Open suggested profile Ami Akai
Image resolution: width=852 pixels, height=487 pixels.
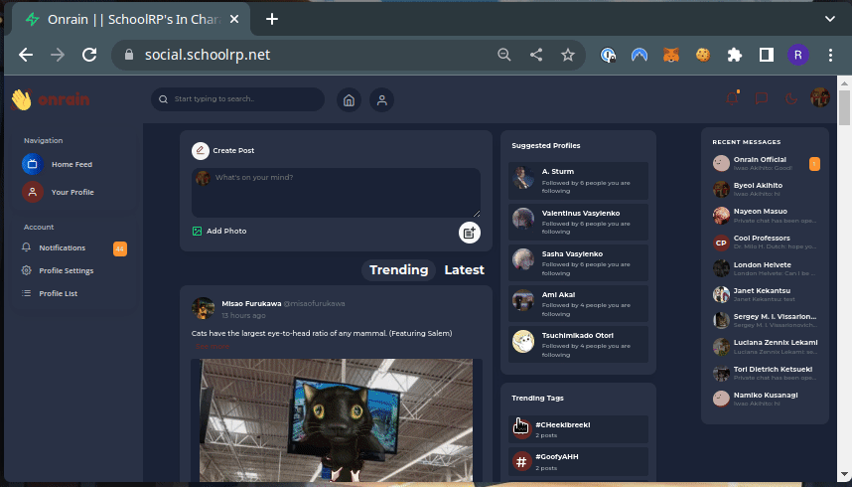578,303
